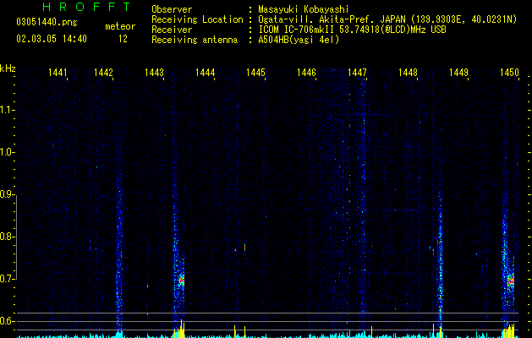Viewport: 532px width, 338px height.
Task: Click the 1450 time axis marker
Action: (510, 73)
